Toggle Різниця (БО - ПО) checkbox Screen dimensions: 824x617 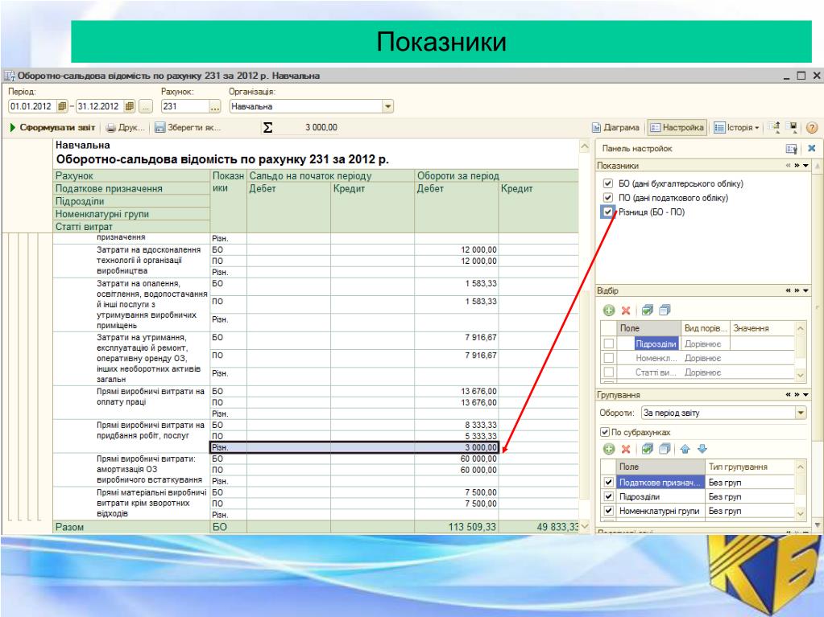tap(608, 212)
